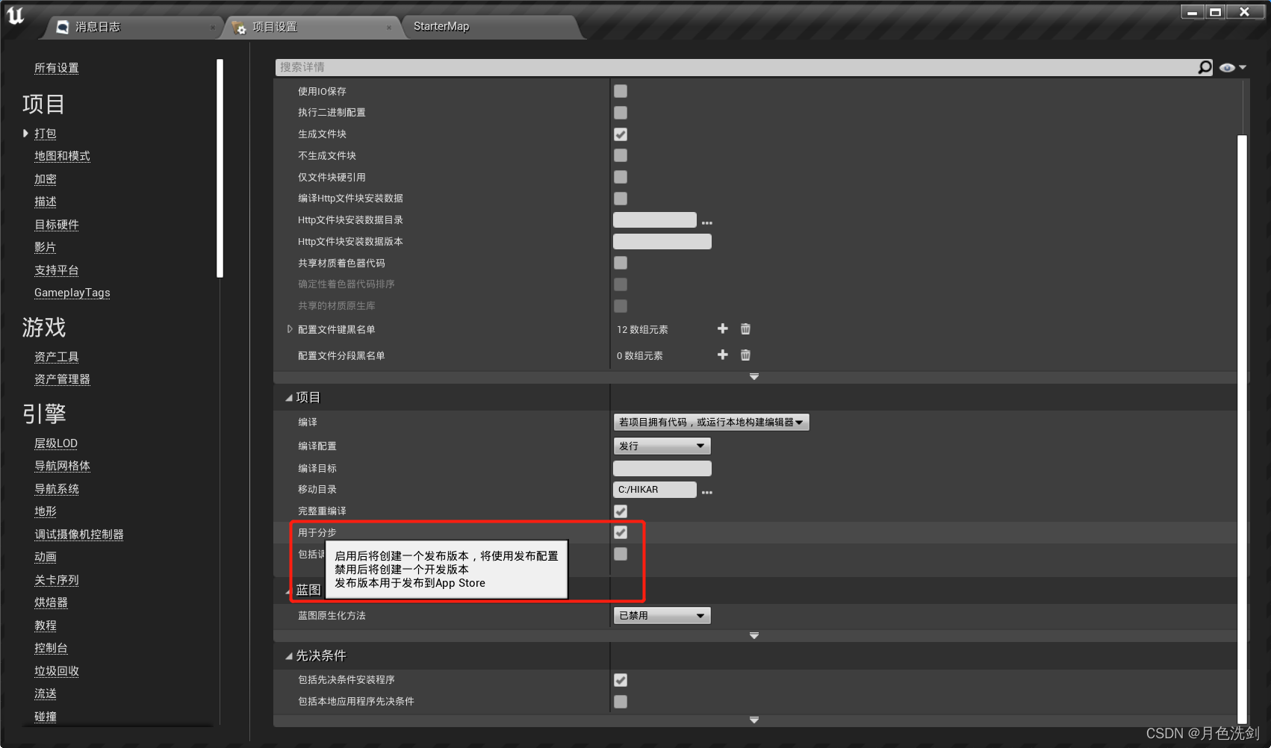The image size is (1271, 748).
Task: Click the search magnifier icon
Action: [x=1205, y=67]
